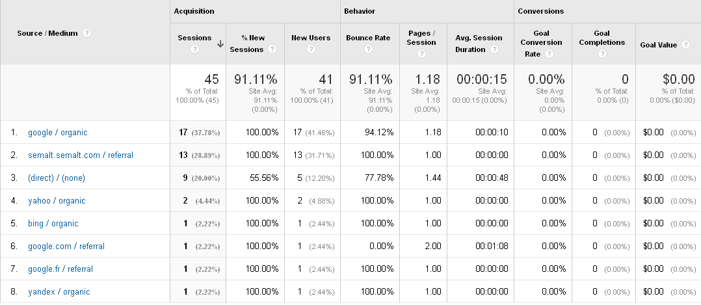
Task: Open Pages / Session help icon
Action: point(421,54)
